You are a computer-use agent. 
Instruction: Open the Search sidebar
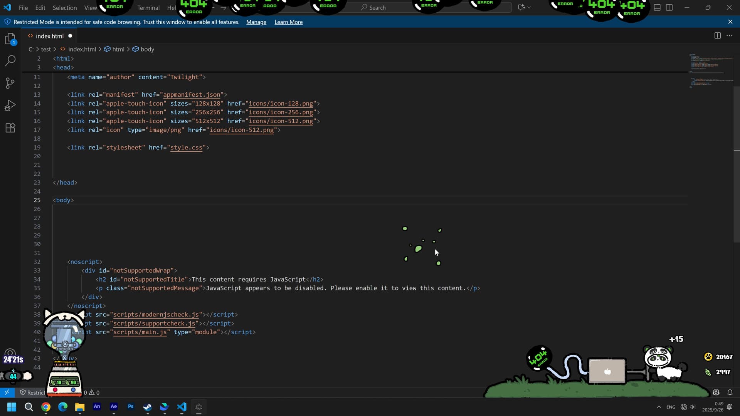point(10,61)
